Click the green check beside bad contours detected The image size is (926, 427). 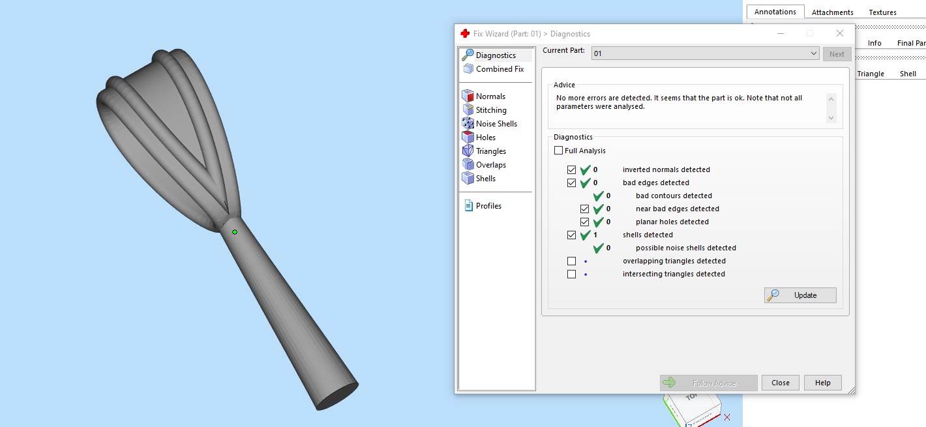(598, 196)
